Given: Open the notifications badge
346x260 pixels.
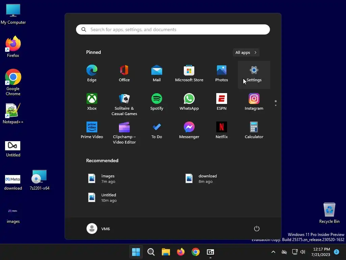Looking at the screenshot, I should tap(337, 252).
